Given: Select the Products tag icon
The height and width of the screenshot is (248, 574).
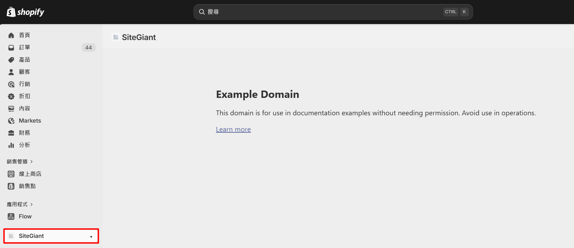Looking at the screenshot, I should (11, 60).
